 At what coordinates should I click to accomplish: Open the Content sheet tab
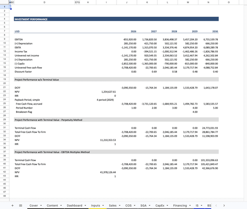[52, 205]
